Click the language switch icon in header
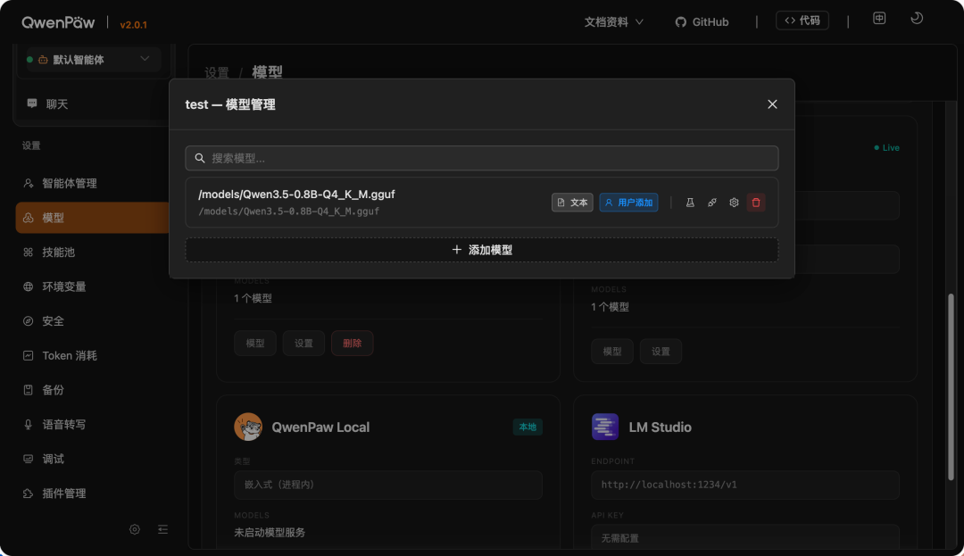The image size is (964, 556). tap(879, 19)
